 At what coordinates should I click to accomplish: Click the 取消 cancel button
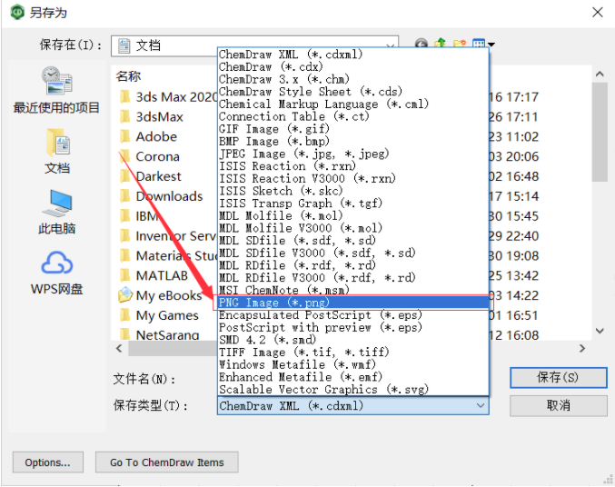coord(559,405)
